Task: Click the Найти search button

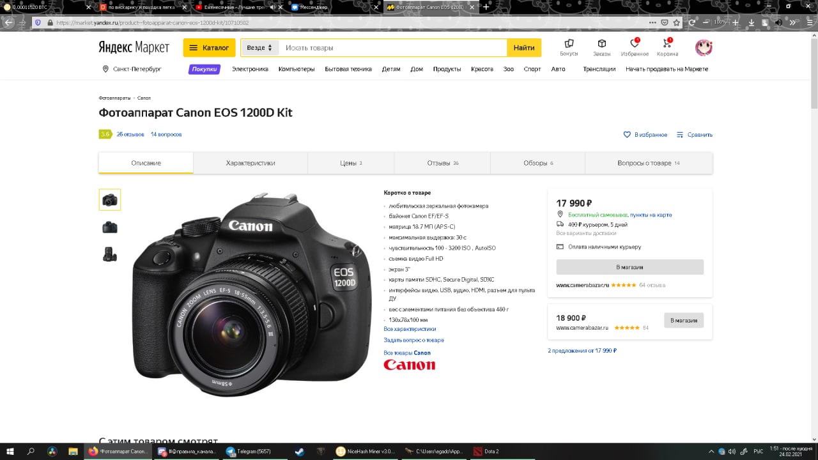Action: (524, 48)
